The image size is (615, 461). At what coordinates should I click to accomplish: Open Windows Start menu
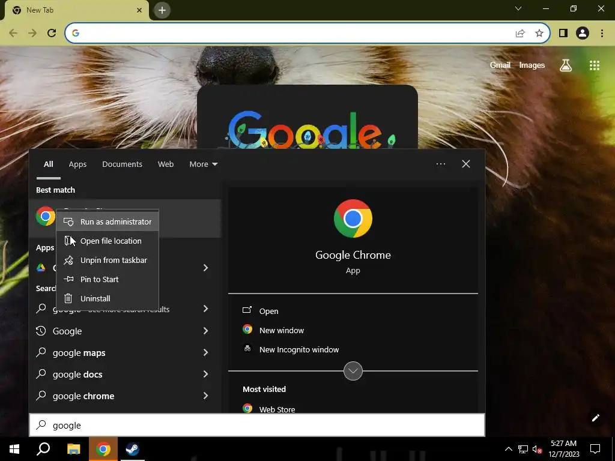(x=14, y=449)
